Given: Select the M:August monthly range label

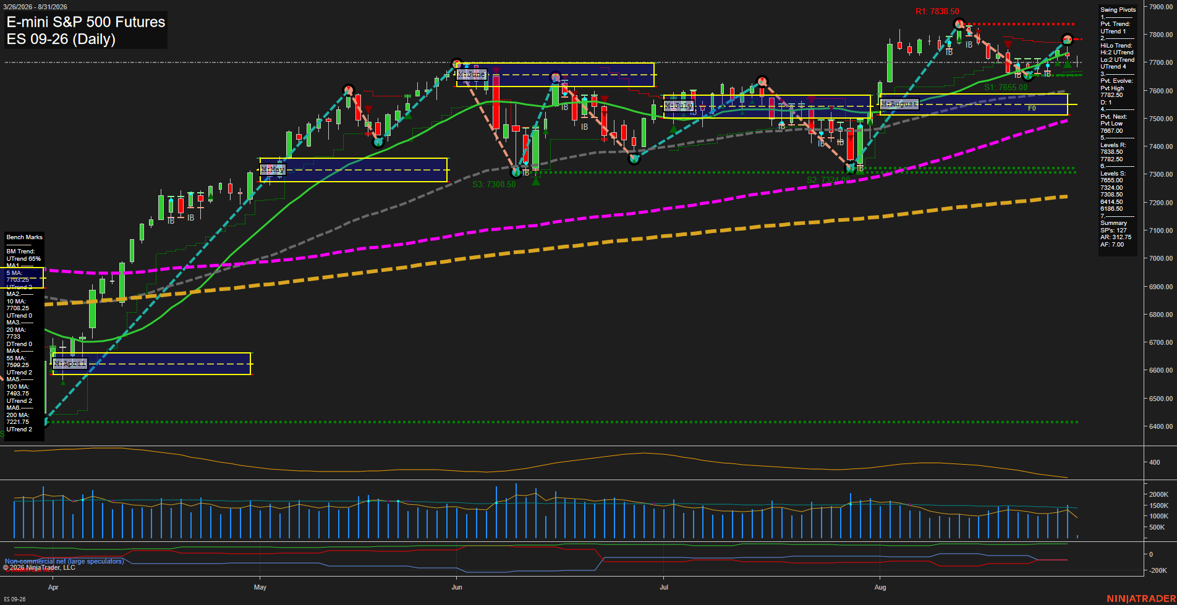Looking at the screenshot, I should [x=899, y=104].
